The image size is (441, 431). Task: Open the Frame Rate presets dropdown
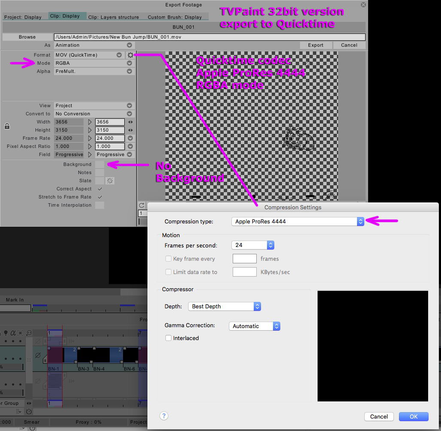130,138
